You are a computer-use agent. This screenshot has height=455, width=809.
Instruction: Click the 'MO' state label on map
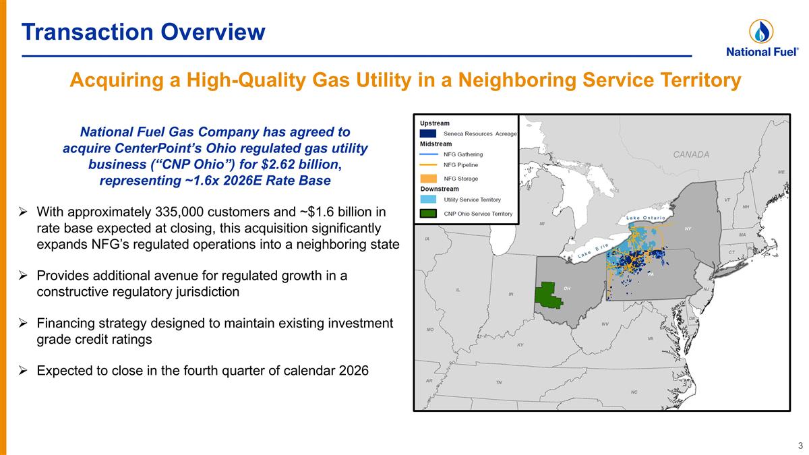point(429,330)
